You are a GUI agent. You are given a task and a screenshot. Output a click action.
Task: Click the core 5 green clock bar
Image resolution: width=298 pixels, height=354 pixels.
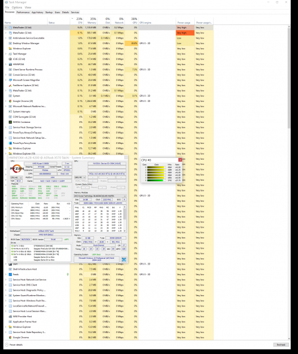(155, 180)
